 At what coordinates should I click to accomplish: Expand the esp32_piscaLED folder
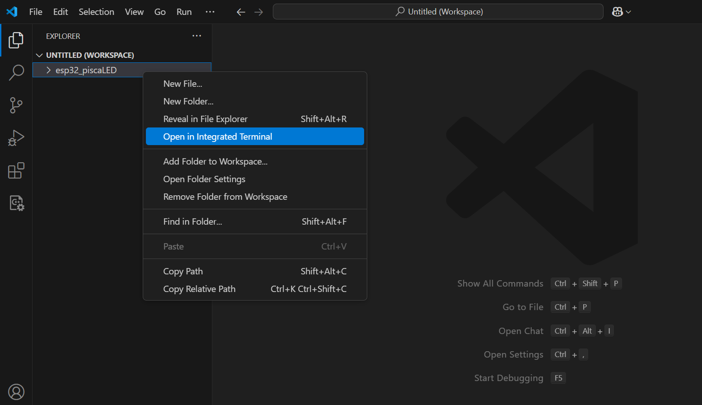click(x=49, y=70)
